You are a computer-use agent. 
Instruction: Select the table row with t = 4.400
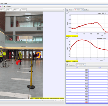87,96
